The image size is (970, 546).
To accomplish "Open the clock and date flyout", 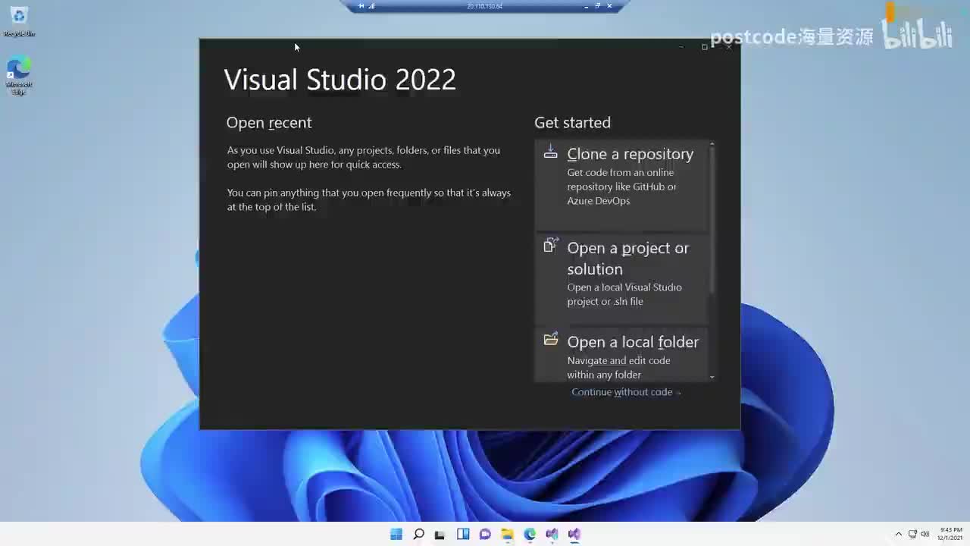I will 950,534.
